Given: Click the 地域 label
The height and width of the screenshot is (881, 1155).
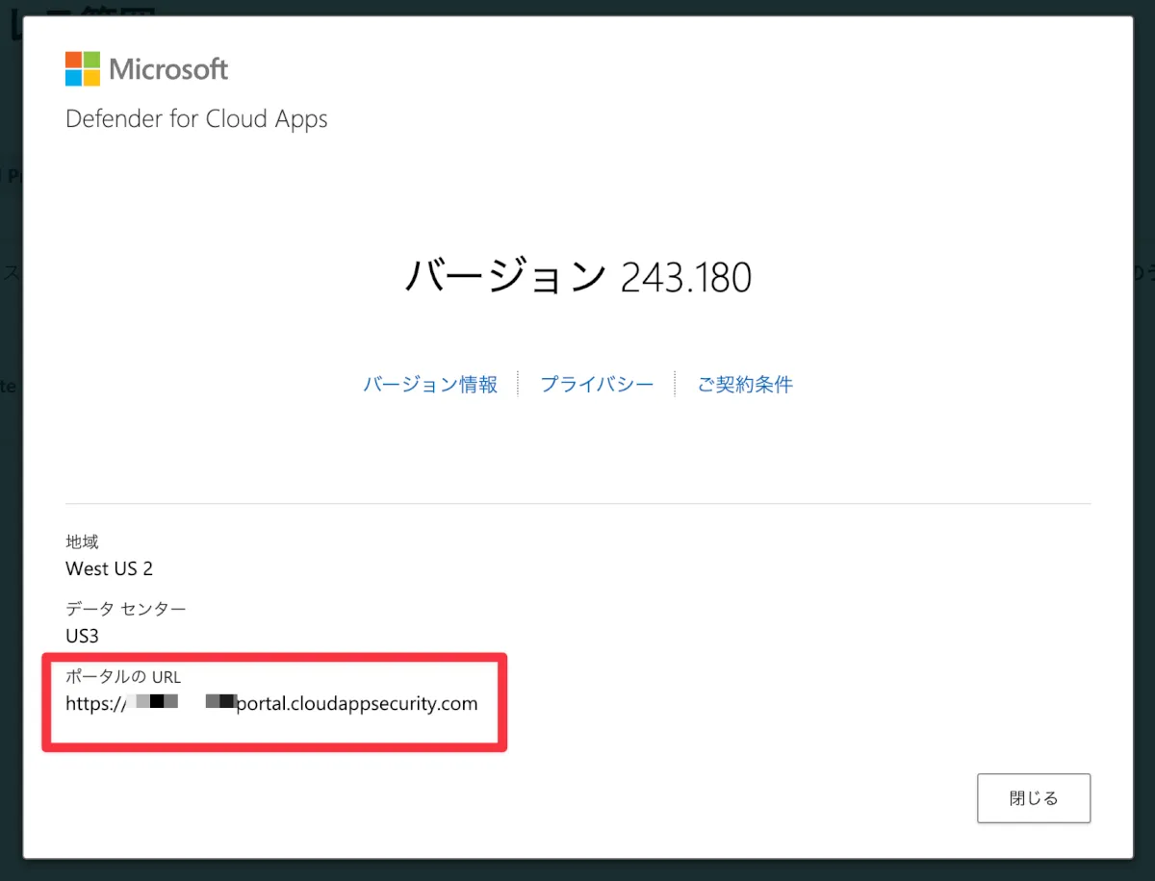Looking at the screenshot, I should (x=82, y=542).
